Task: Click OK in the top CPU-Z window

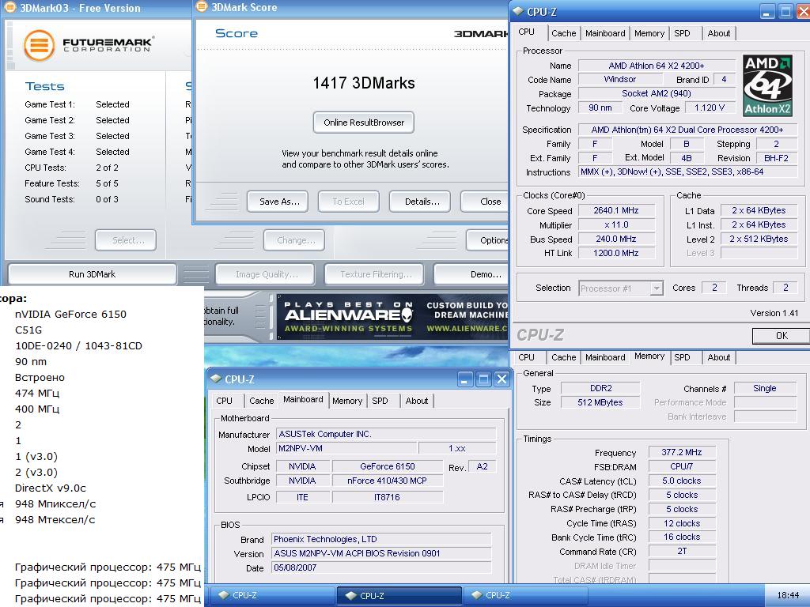Action: coord(781,335)
